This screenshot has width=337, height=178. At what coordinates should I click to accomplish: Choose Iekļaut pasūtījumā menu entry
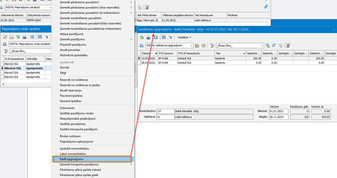(x=72, y=34)
